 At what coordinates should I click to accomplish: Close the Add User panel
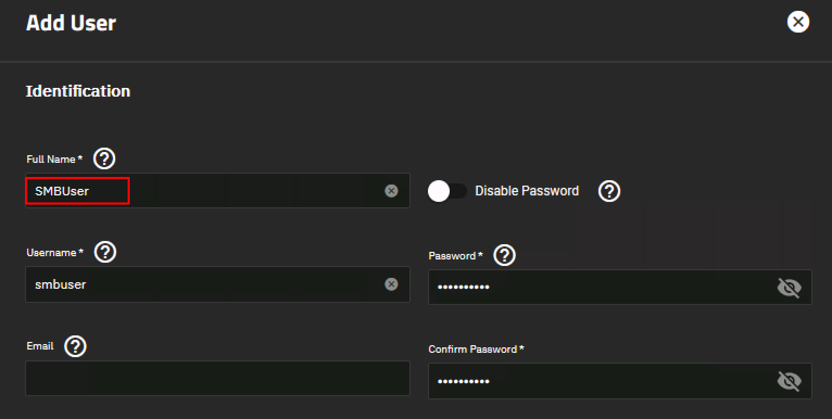click(x=798, y=22)
